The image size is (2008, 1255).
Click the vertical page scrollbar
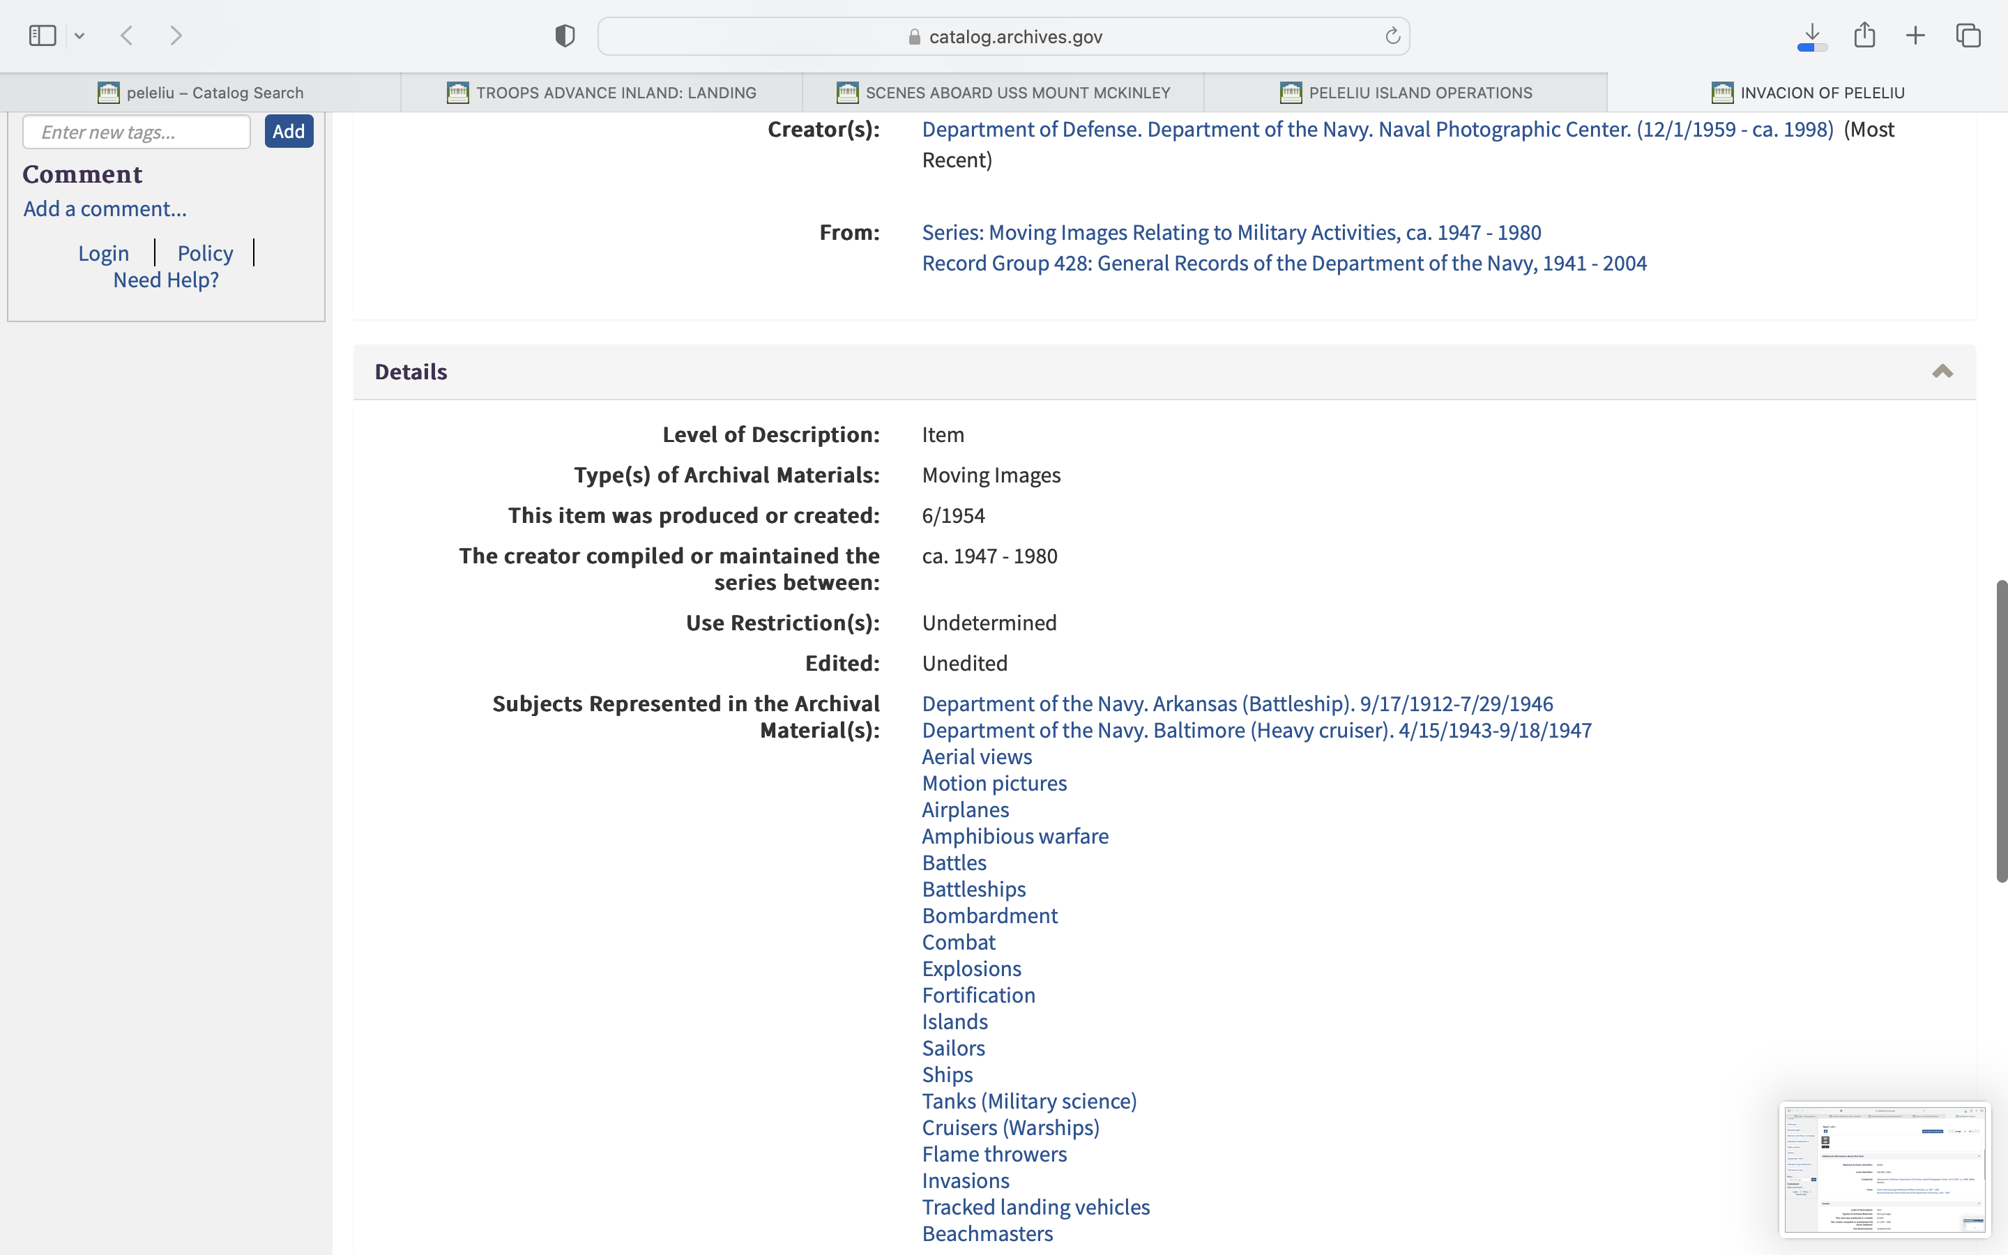click(2000, 731)
